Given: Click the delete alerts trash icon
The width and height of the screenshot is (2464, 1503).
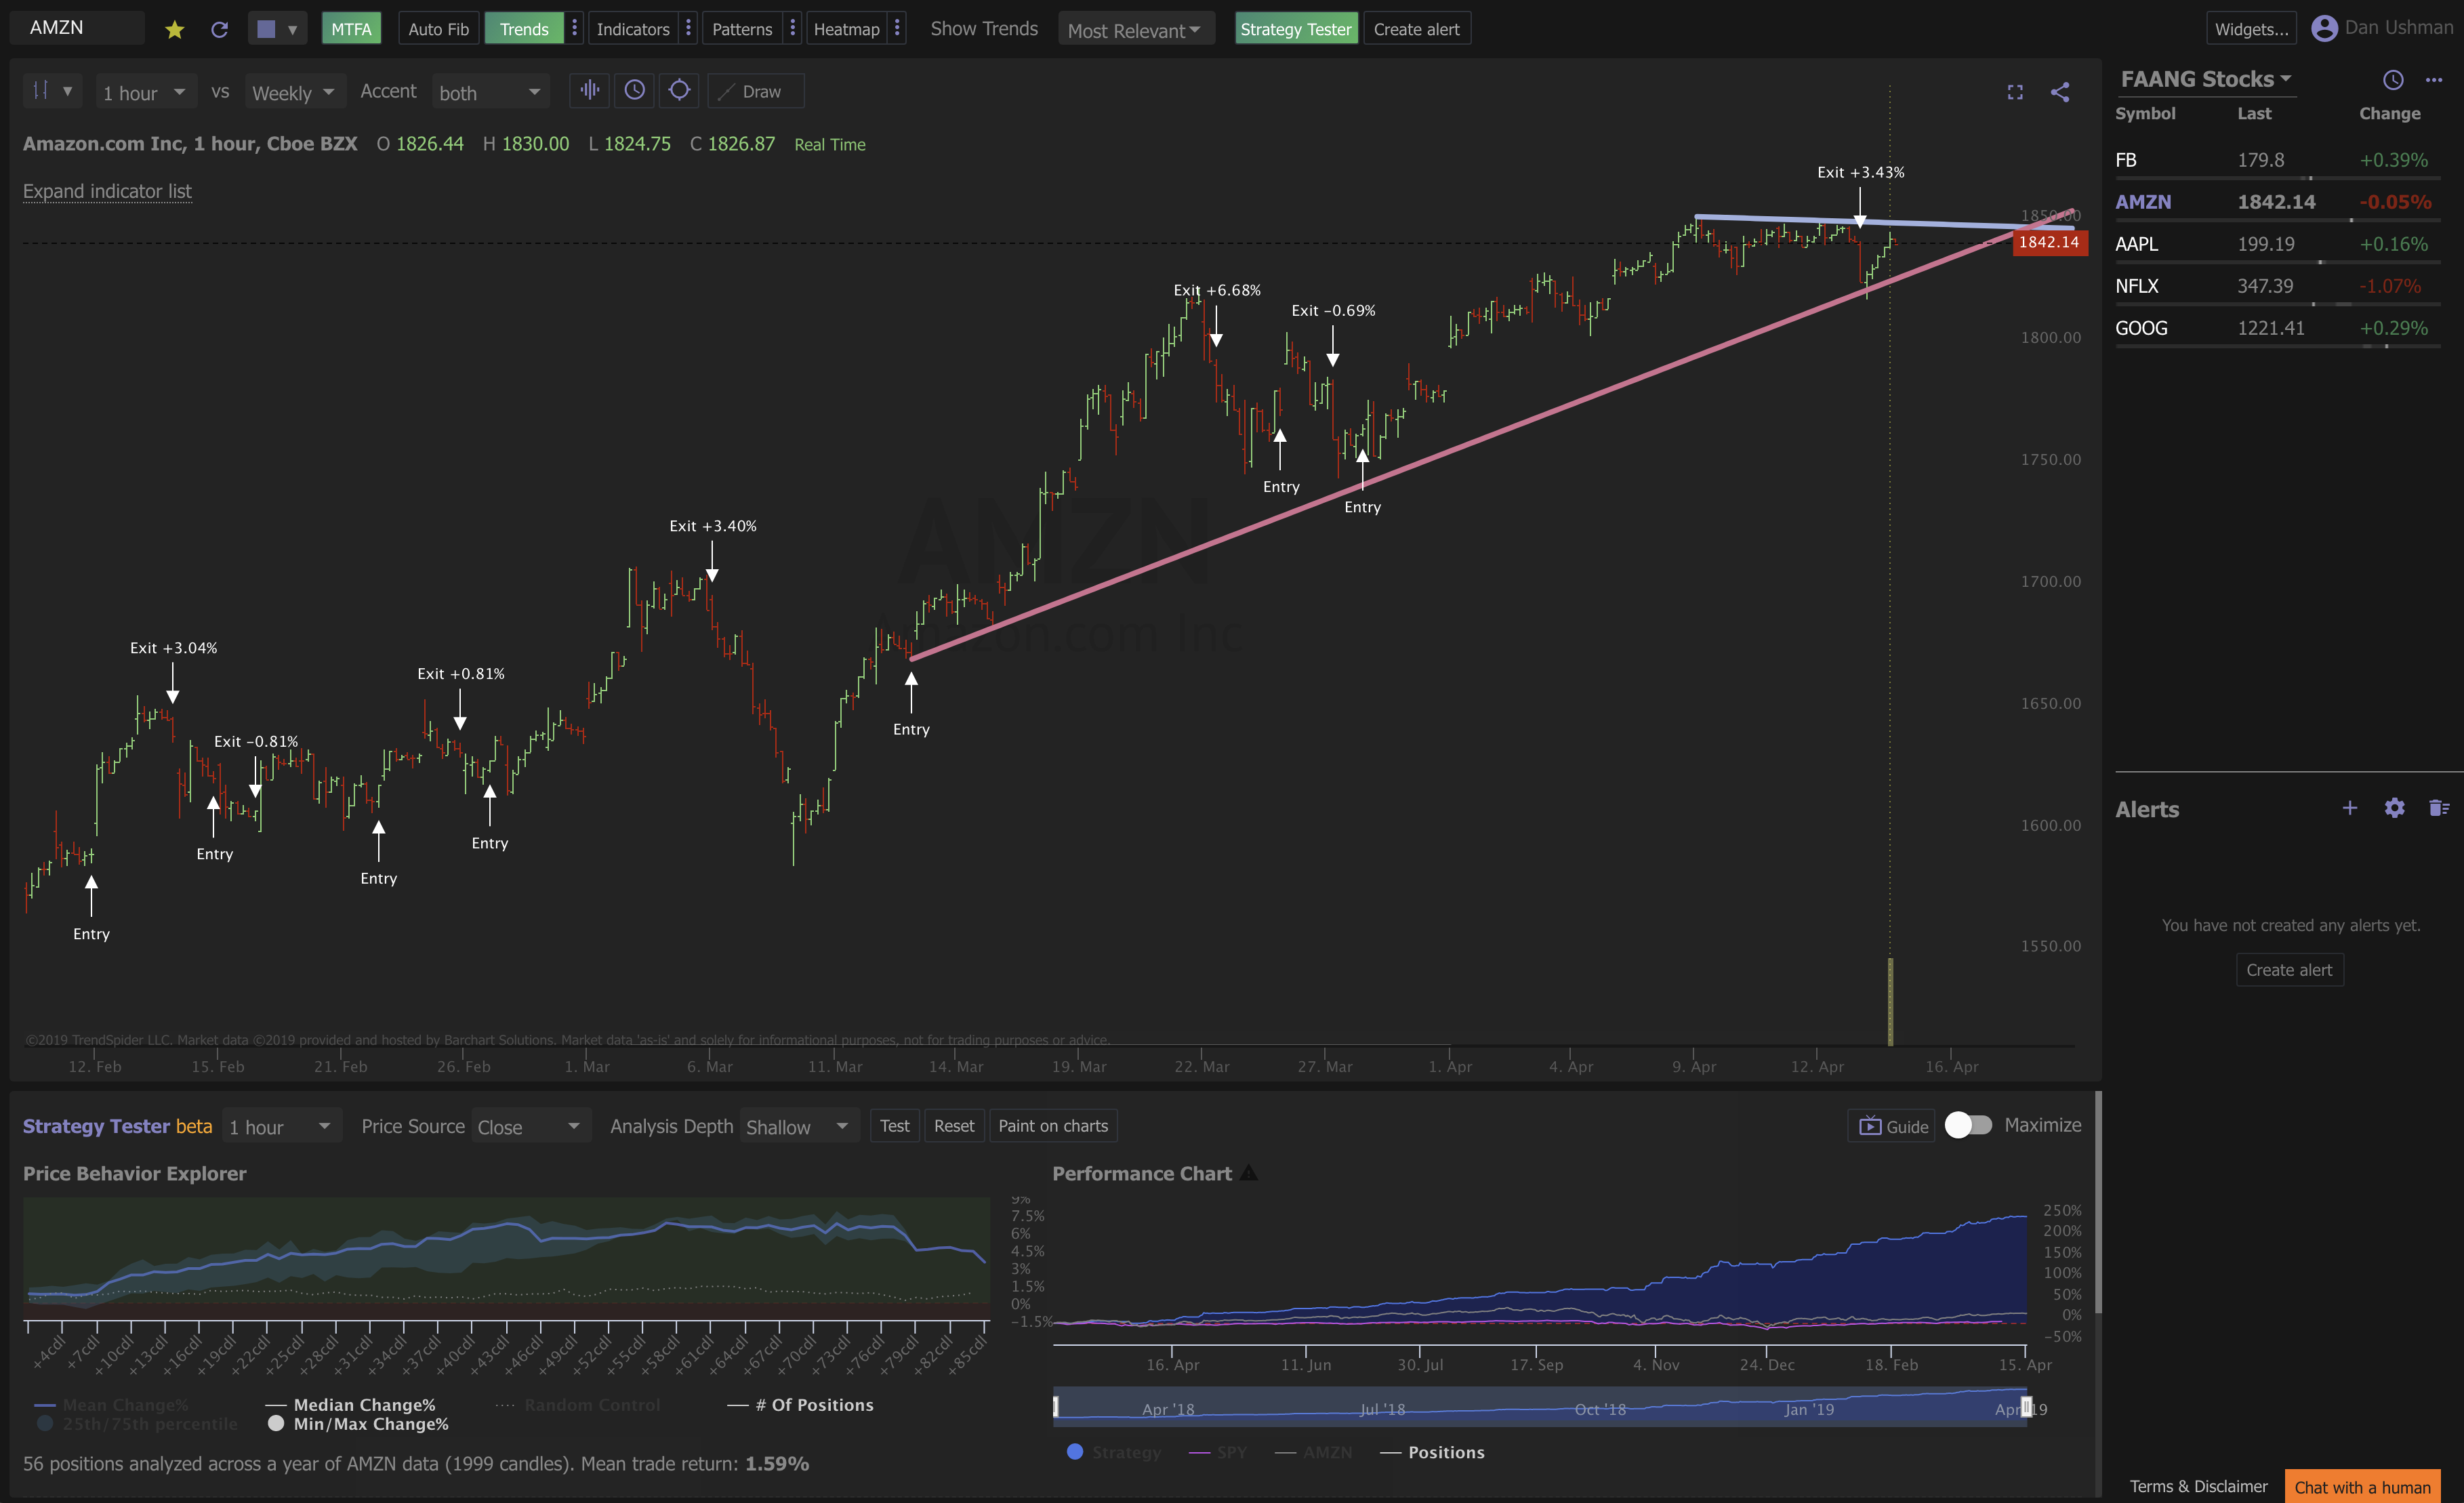Looking at the screenshot, I should 2438,808.
